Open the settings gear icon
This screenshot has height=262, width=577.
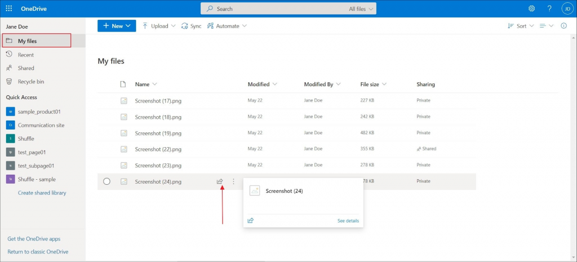tap(531, 8)
